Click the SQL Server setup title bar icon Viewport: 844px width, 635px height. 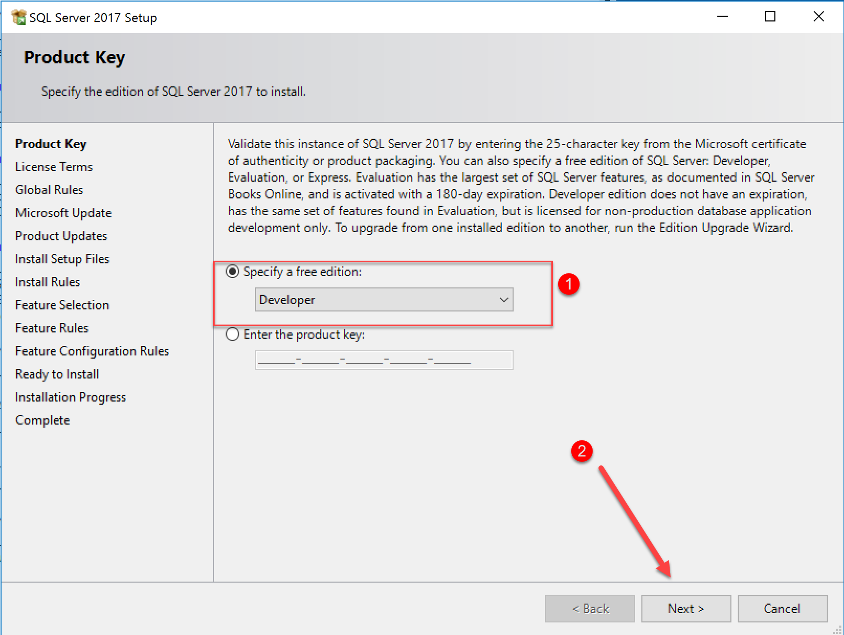point(19,17)
